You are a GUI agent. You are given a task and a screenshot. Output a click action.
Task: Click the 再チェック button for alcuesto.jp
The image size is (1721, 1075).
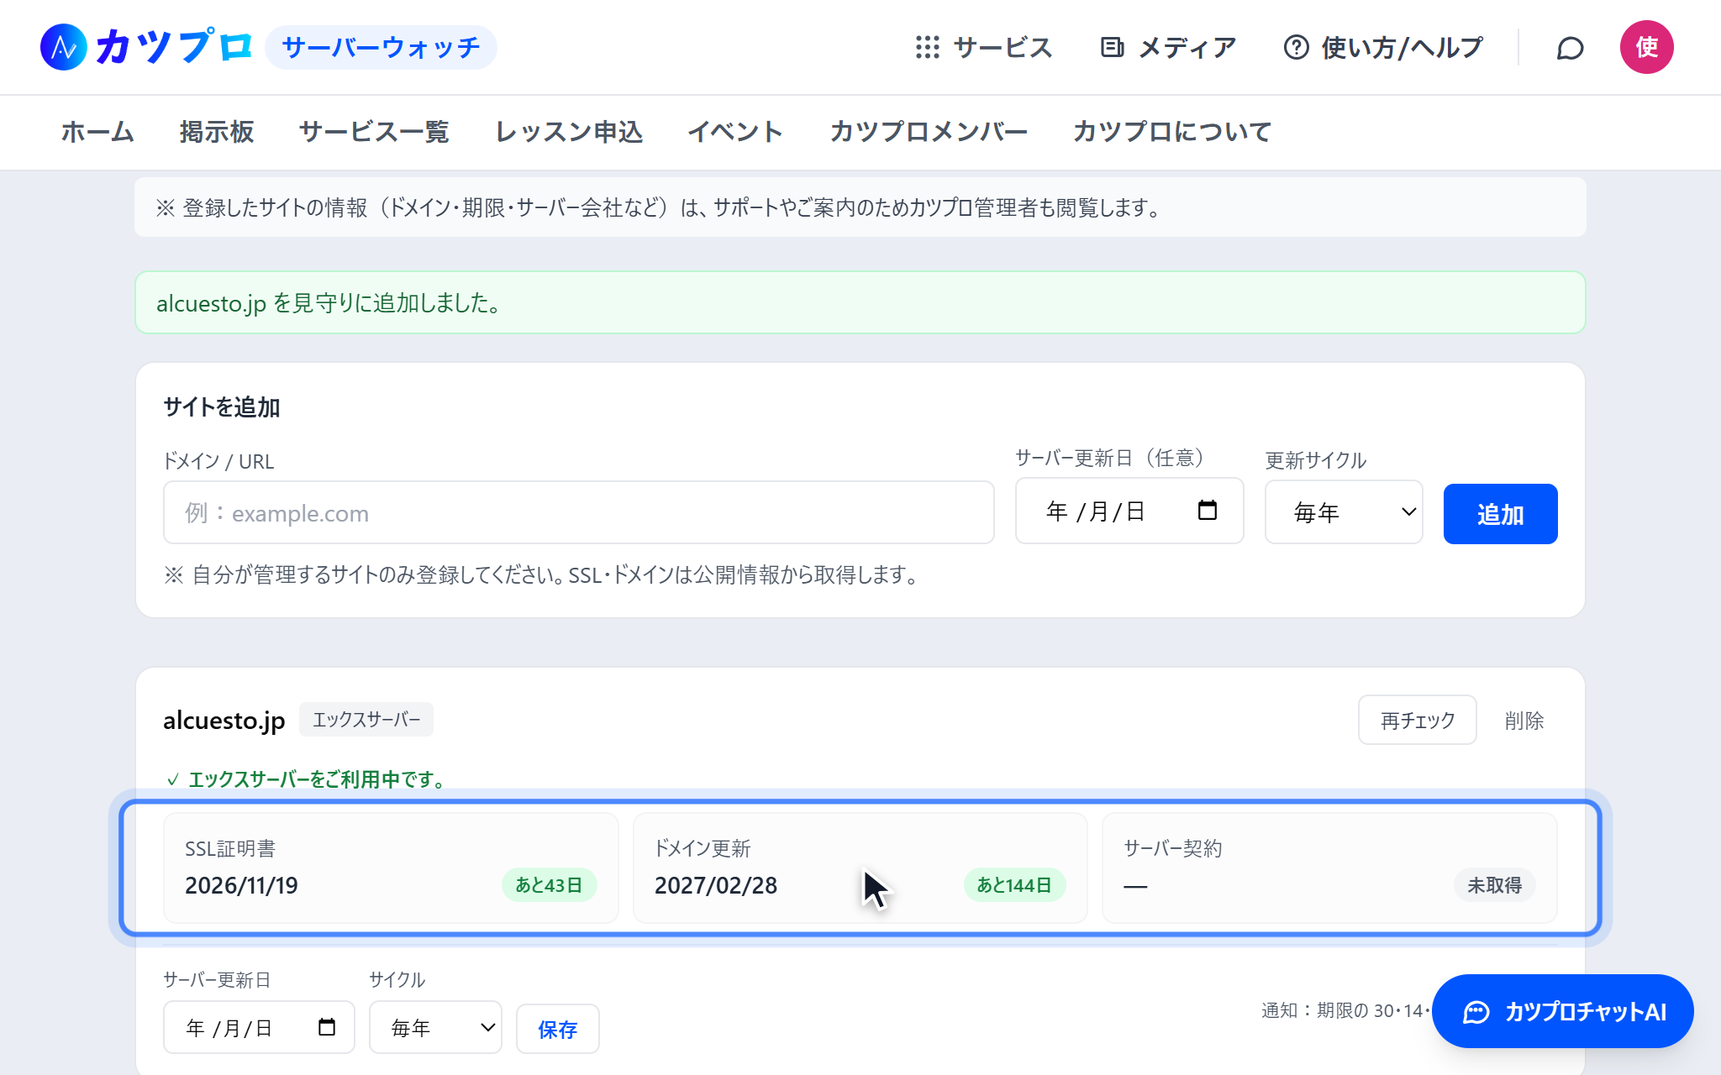1417,720
